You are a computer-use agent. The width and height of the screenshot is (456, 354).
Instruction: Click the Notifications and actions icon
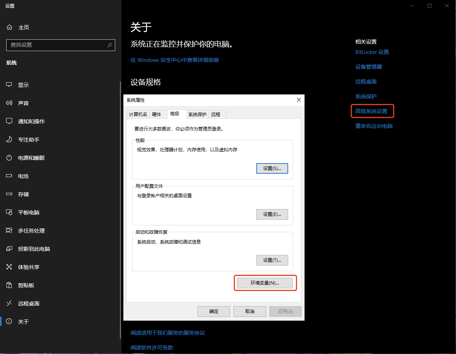click(9, 121)
